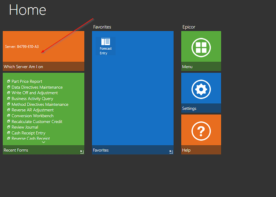Viewport: 276px width, 197px height.
Task: Open the Forecast Entry favorite icon
Action: (106, 46)
